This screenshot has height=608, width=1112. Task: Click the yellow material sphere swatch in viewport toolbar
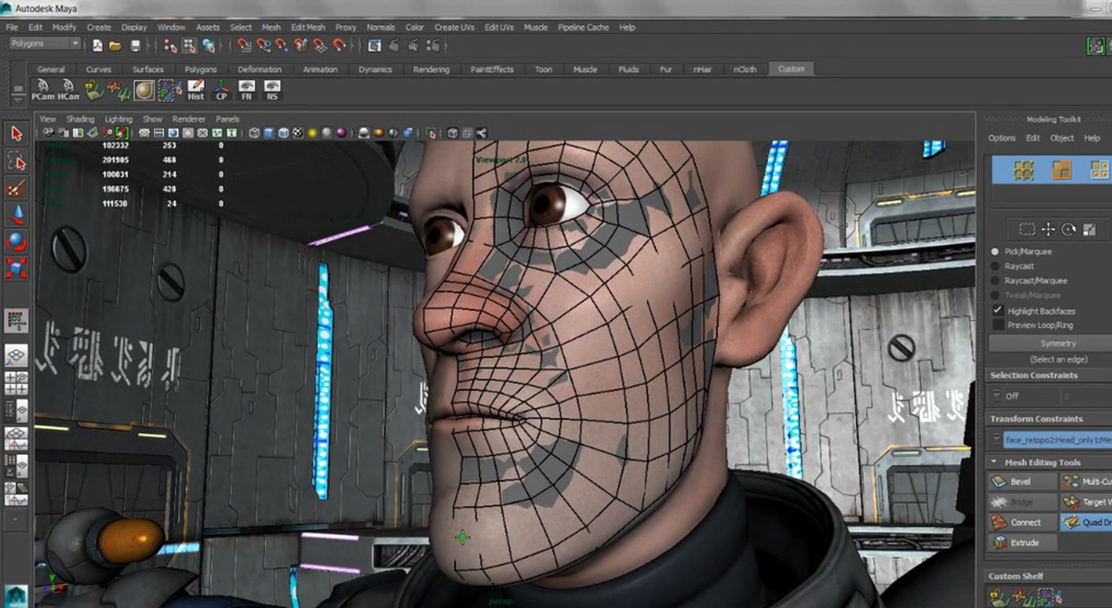click(312, 132)
